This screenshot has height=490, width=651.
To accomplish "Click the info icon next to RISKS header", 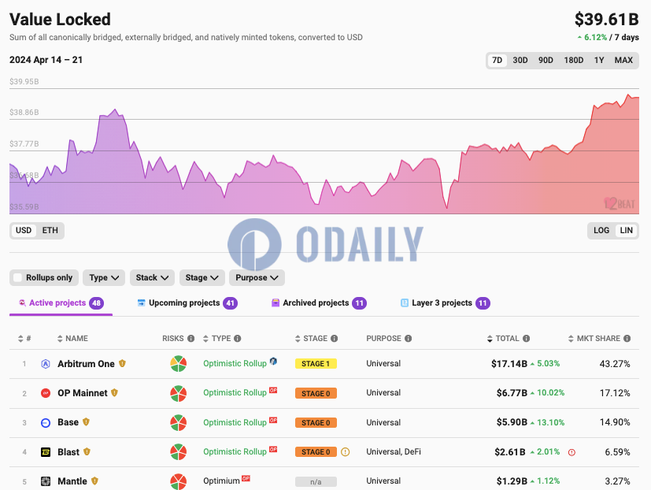I will (190, 338).
